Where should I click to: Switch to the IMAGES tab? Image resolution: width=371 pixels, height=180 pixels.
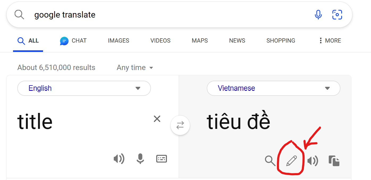click(x=119, y=41)
